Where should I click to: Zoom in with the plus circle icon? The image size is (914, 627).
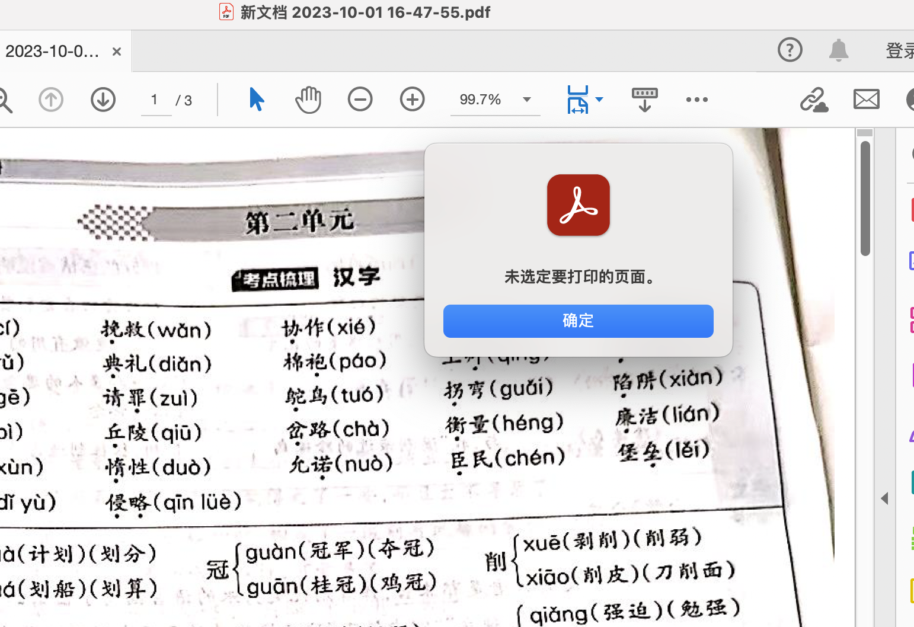pos(412,100)
